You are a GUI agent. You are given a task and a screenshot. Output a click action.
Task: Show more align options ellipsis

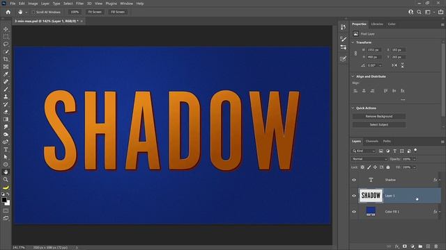[x=403, y=100]
